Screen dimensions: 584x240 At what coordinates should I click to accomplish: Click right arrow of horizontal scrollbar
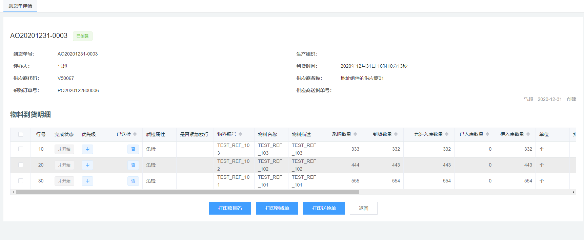pyautogui.click(x=573, y=192)
